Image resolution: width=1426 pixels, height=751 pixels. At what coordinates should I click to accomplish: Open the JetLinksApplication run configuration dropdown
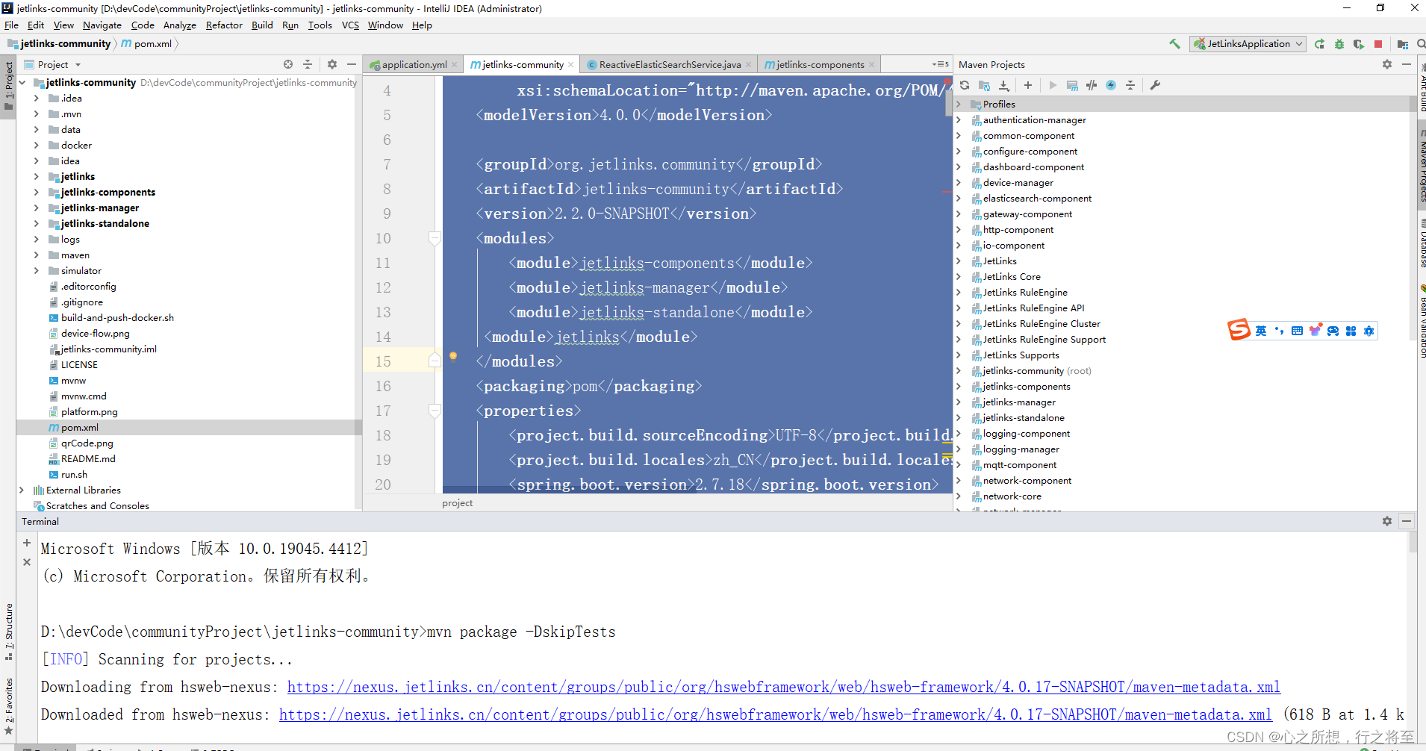click(1248, 44)
